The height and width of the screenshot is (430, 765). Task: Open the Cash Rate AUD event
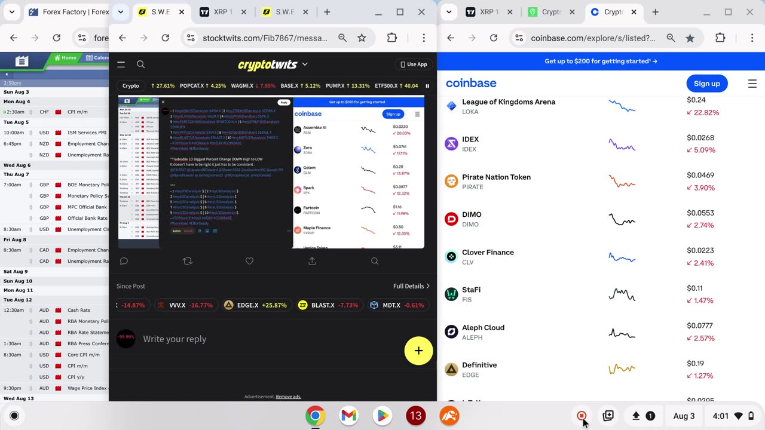(x=79, y=310)
